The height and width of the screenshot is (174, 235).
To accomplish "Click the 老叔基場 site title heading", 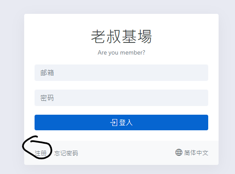I will (121, 36).
